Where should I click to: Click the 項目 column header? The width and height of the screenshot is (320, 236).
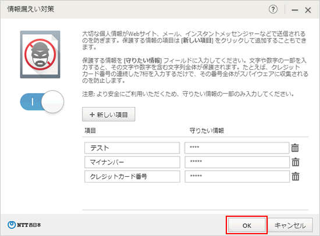[x=90, y=131]
